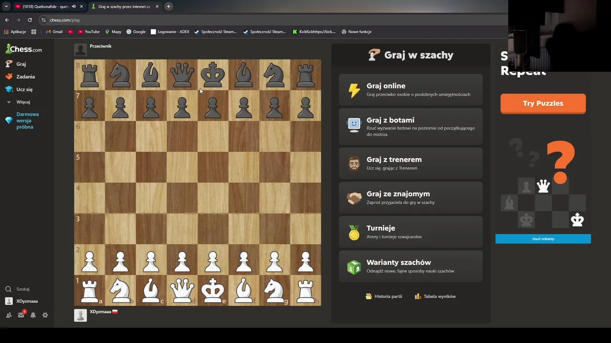Screen dimensions: 611x343
Task: Select the white king on e1
Action: pos(213,290)
